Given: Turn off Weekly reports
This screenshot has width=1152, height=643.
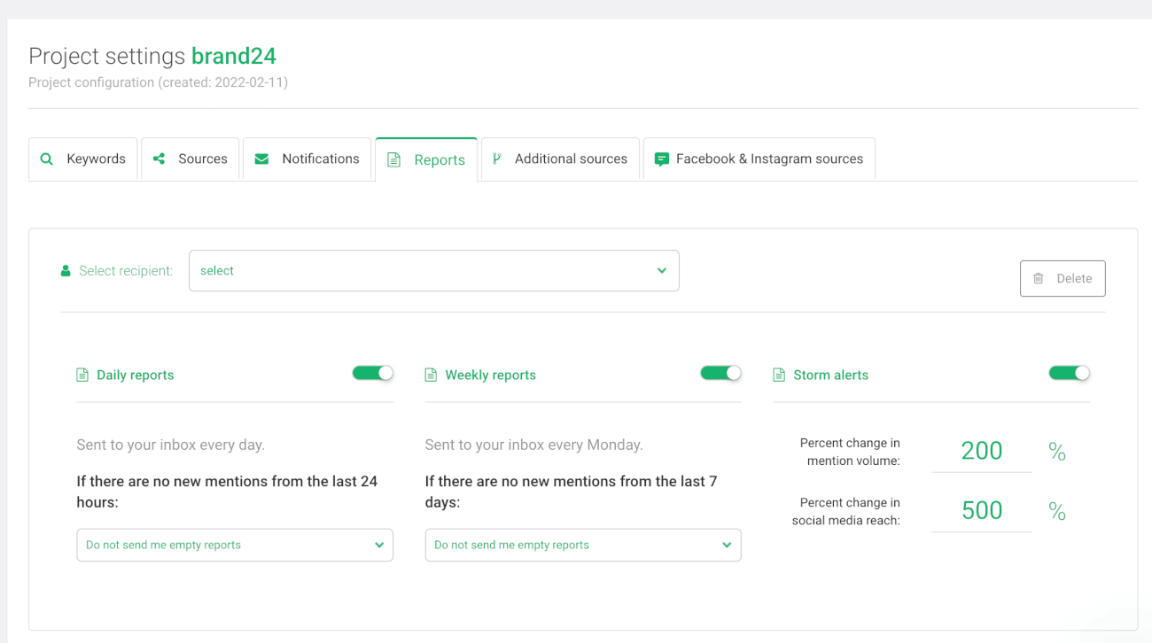Looking at the screenshot, I should [720, 373].
